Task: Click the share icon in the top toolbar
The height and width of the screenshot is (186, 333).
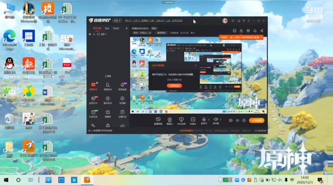Action: pos(262,31)
